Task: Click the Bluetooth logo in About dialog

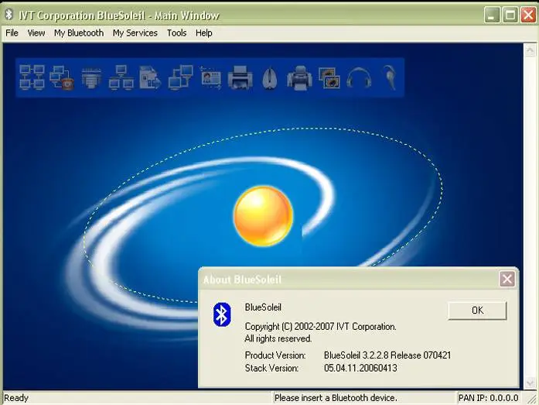Action: click(222, 314)
